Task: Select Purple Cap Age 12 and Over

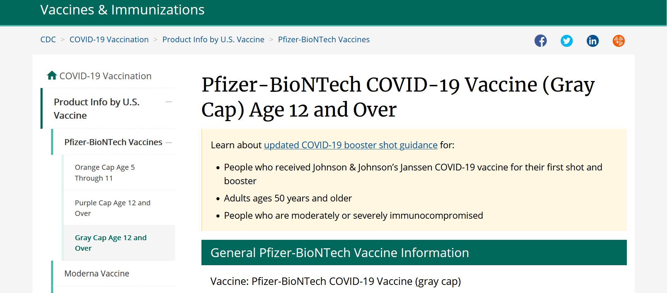Action: (x=113, y=208)
